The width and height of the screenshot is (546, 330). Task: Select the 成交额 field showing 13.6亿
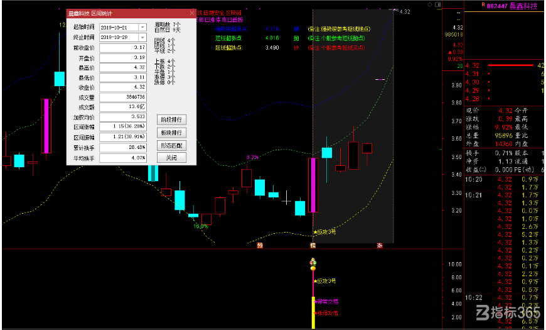pos(123,107)
